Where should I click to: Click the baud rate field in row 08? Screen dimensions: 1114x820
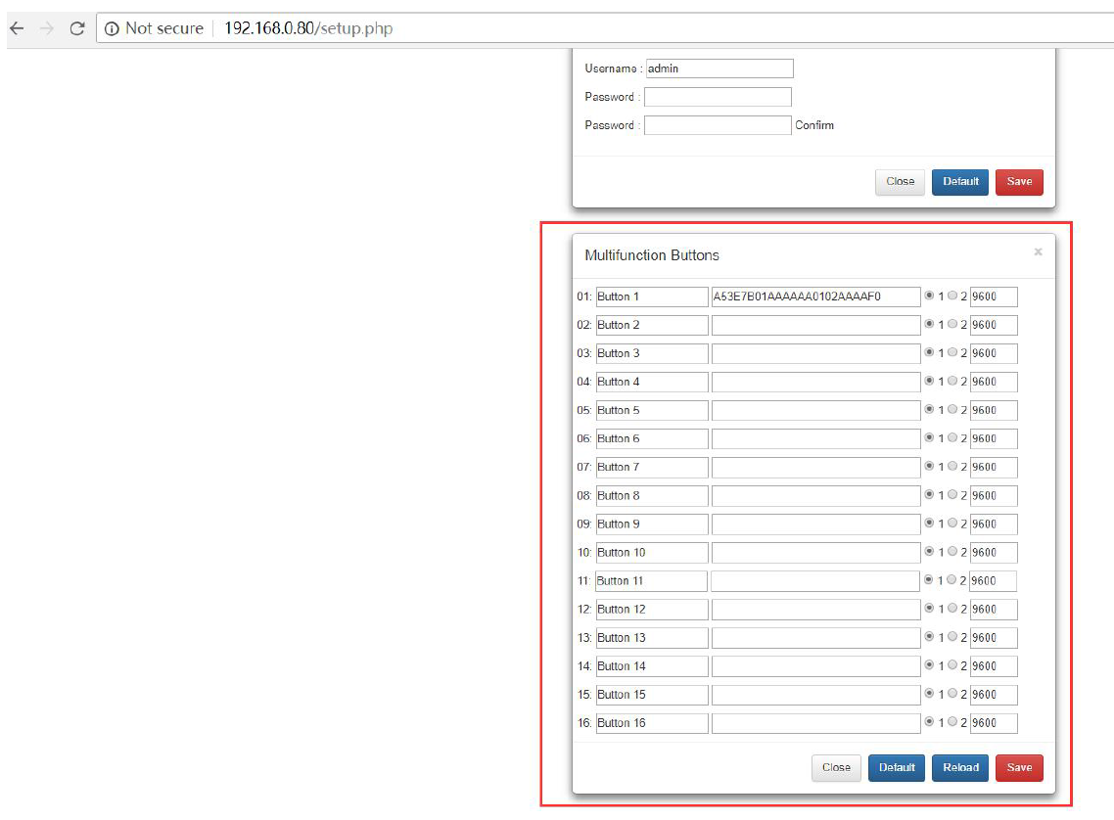[994, 495]
